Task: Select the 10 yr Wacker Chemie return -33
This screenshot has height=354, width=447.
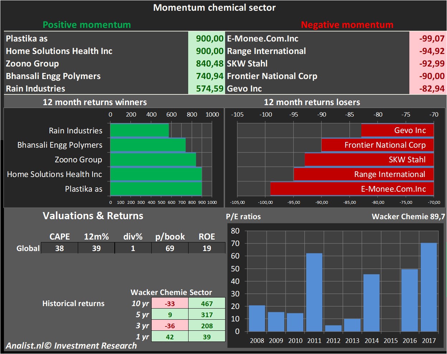Action: [x=170, y=304]
